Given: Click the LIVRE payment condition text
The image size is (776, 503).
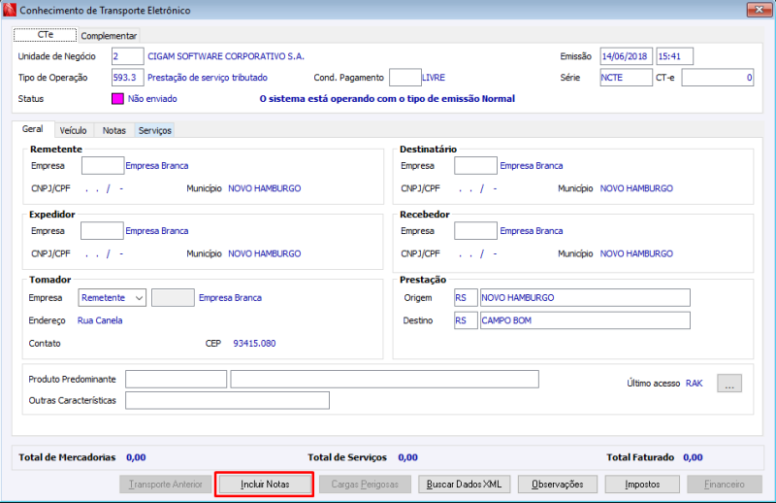Looking at the screenshot, I should (x=434, y=78).
